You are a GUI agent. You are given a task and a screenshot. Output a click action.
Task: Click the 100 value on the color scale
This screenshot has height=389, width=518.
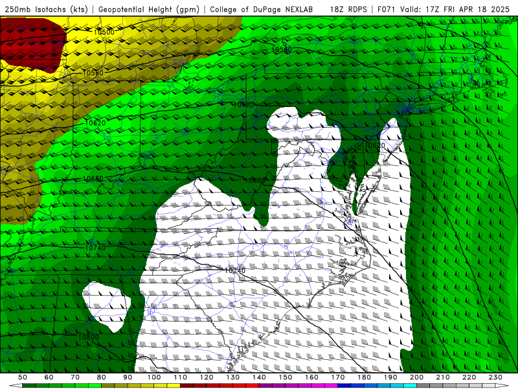(154, 377)
